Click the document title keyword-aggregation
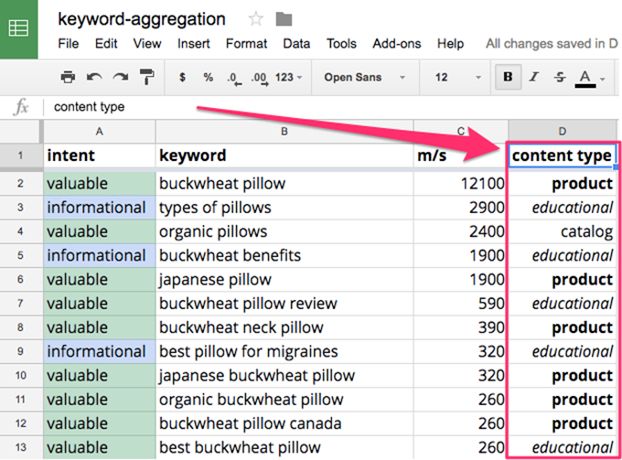Viewport: 622px width, 460px height. click(142, 19)
